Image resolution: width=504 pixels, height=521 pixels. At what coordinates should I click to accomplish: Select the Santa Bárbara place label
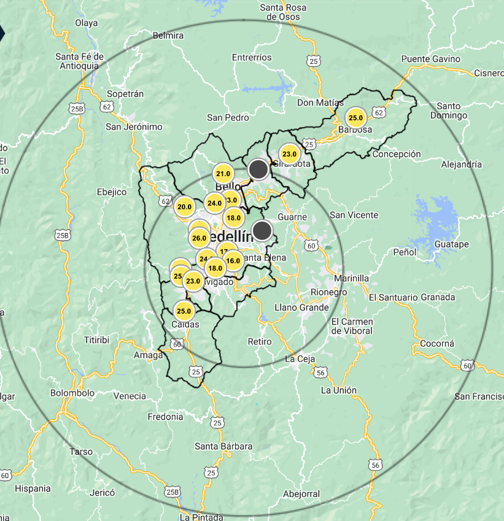coord(223,446)
